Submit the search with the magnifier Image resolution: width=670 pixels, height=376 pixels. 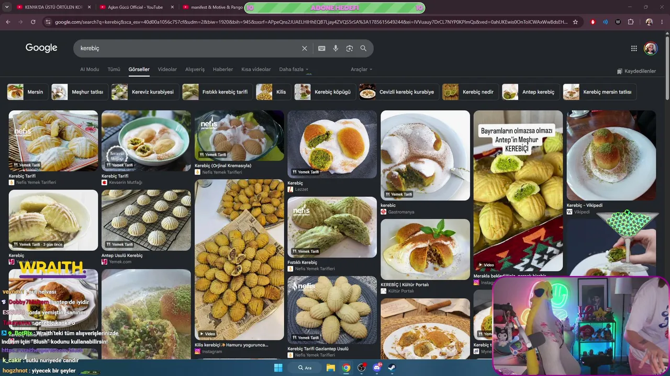click(x=363, y=48)
